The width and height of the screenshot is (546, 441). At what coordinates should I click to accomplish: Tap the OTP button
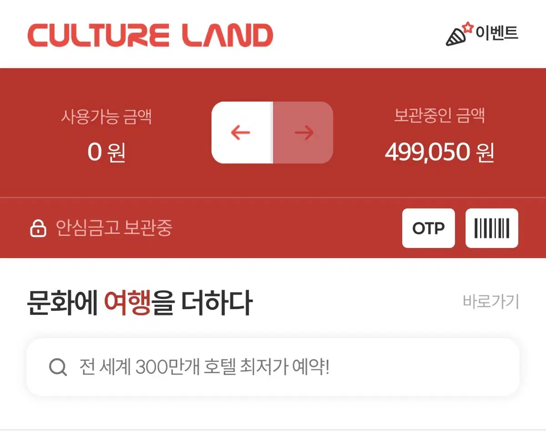click(x=428, y=228)
